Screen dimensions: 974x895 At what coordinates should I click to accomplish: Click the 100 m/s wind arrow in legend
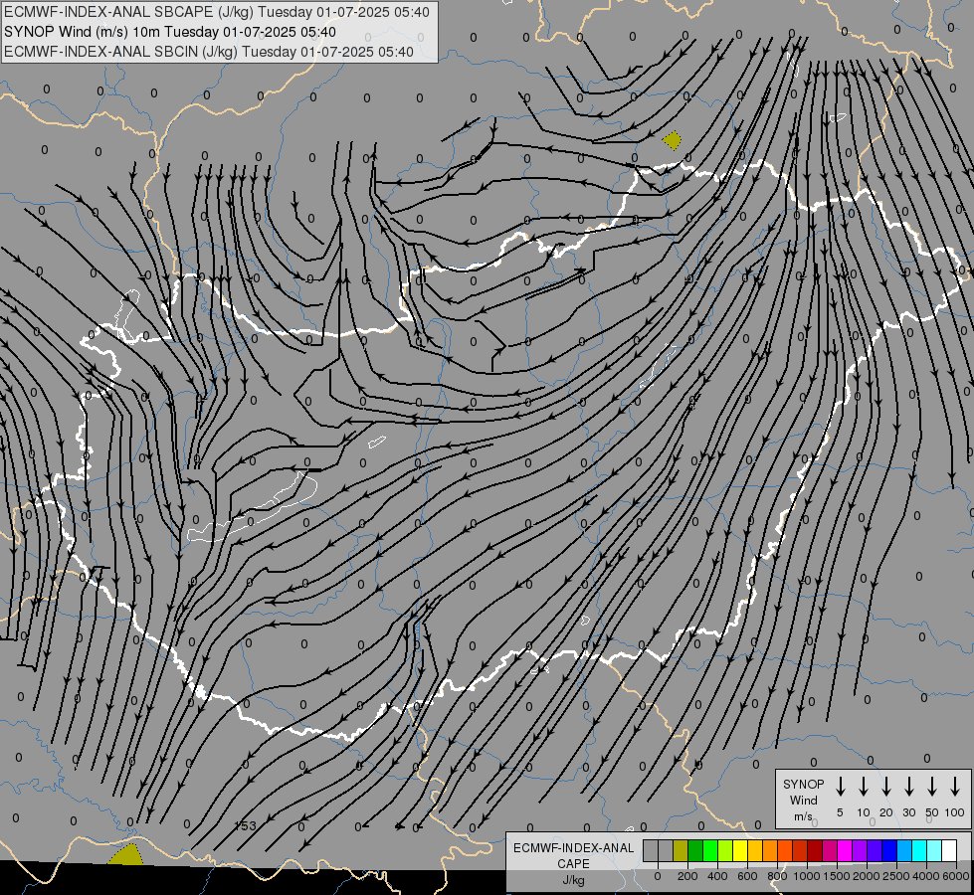[955, 786]
